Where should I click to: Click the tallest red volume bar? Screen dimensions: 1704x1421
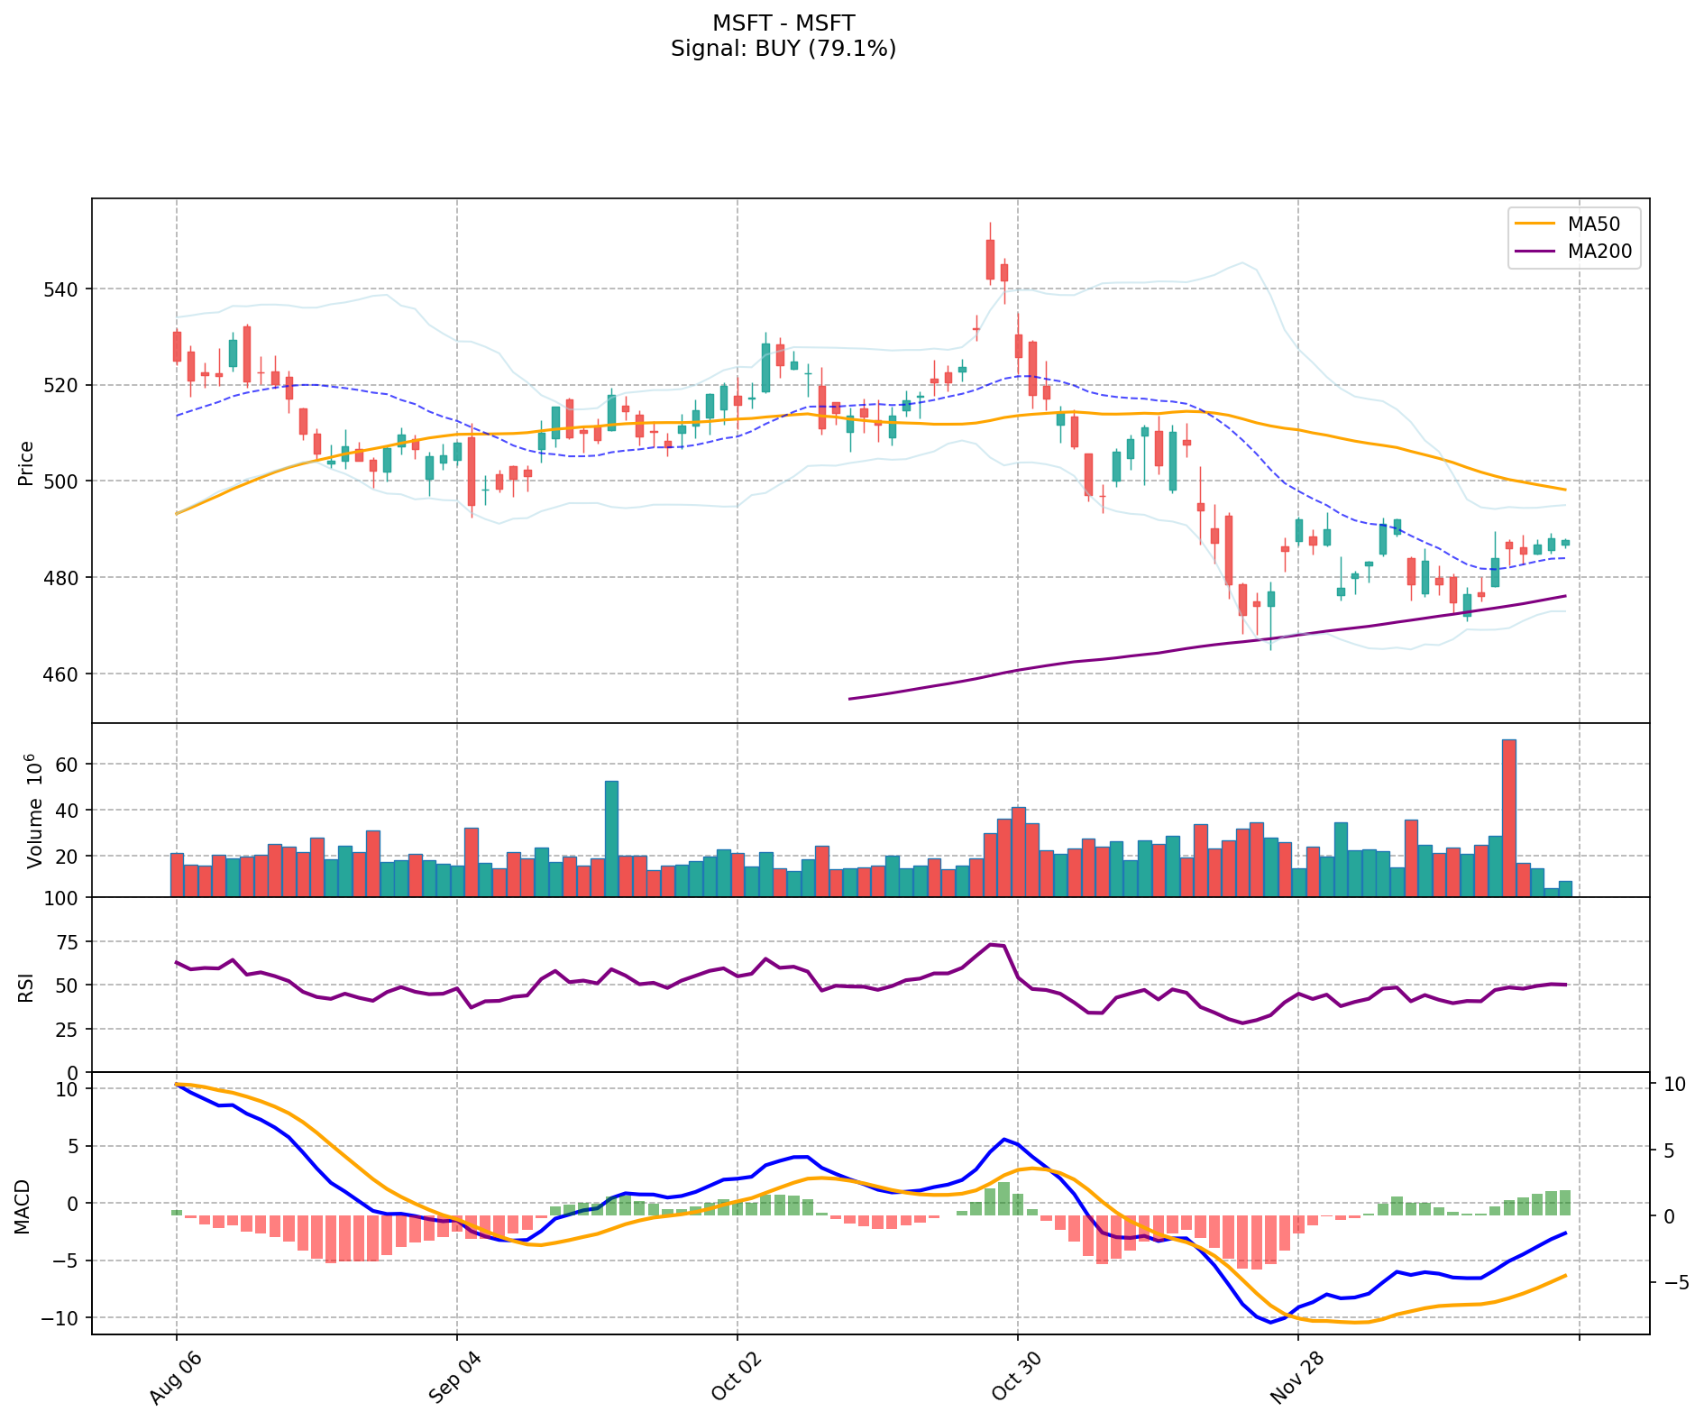1508,819
